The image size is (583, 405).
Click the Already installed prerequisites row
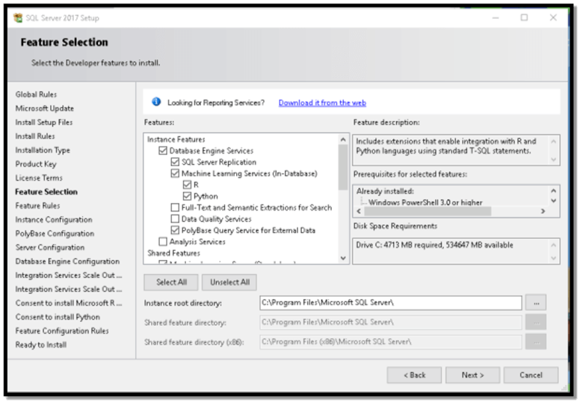tap(385, 191)
